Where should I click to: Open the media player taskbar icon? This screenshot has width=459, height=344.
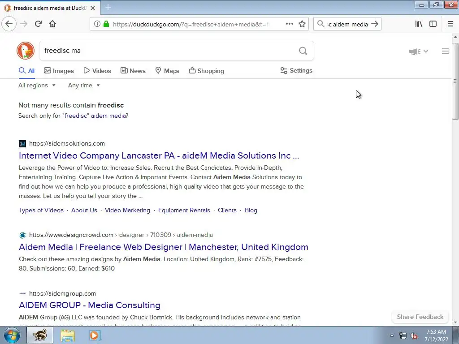[95, 335]
